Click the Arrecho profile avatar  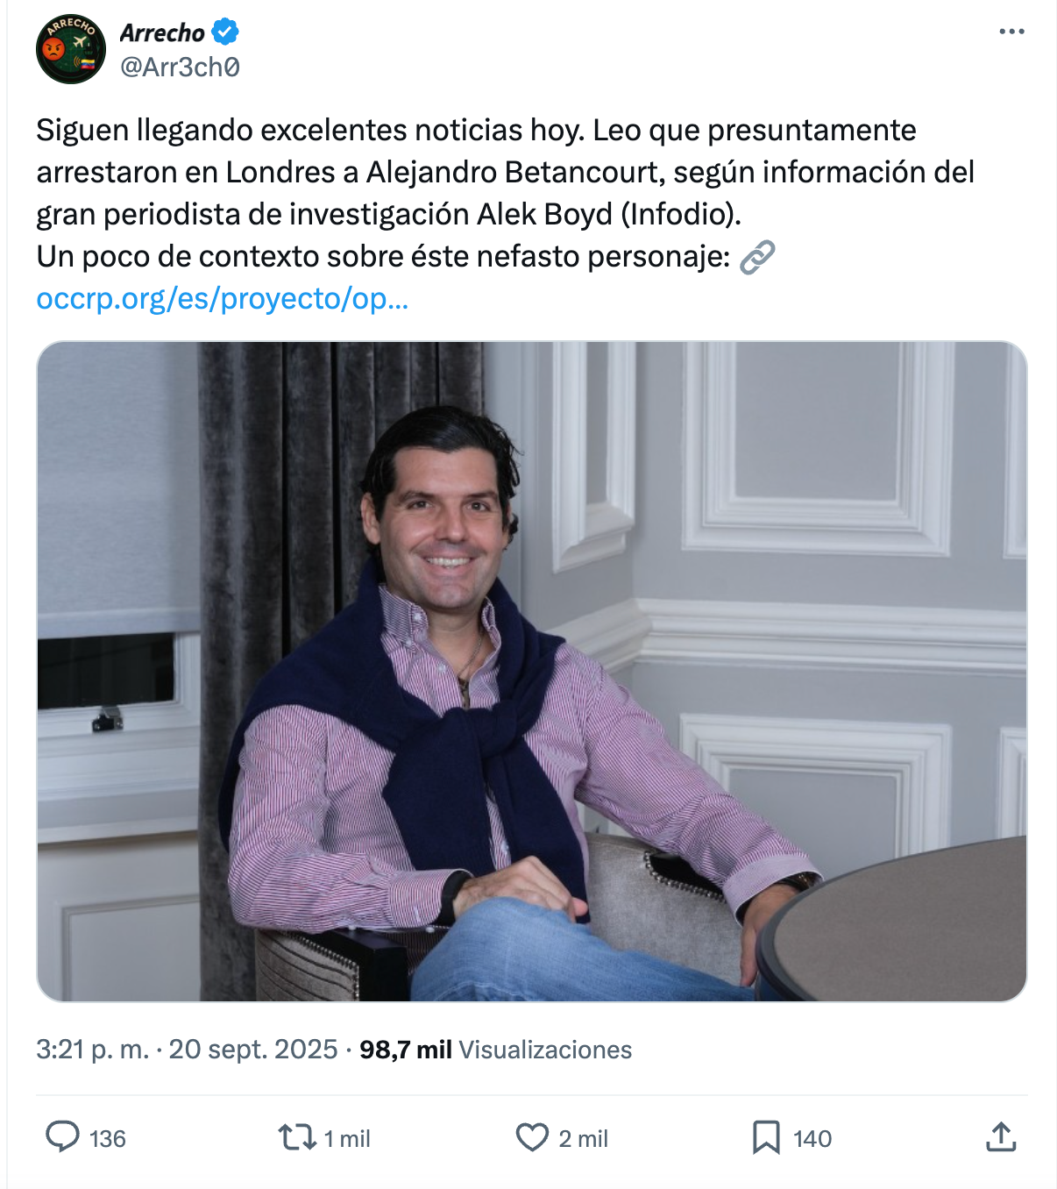[71, 49]
